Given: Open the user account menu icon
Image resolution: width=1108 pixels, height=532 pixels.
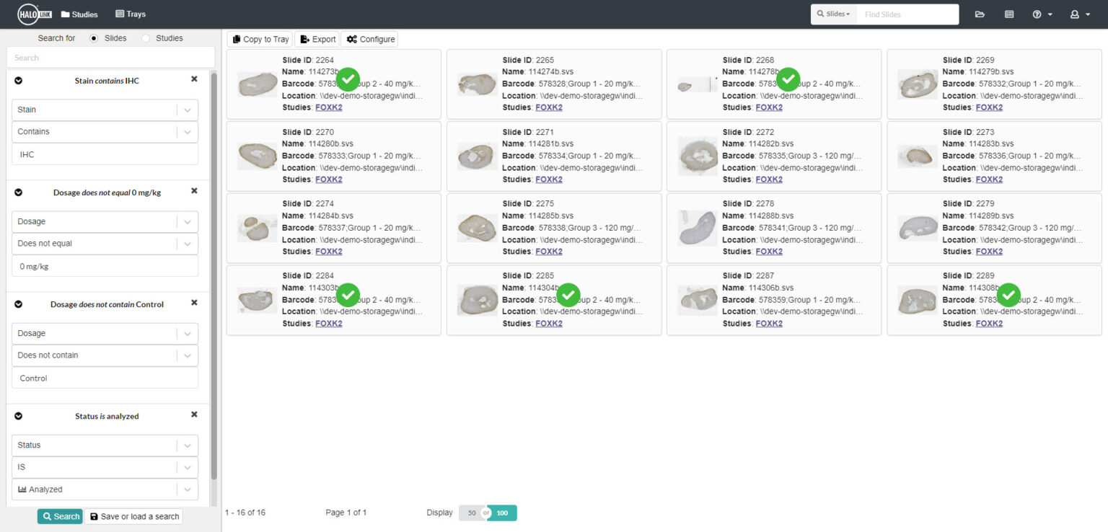Looking at the screenshot, I should pyautogui.click(x=1074, y=14).
